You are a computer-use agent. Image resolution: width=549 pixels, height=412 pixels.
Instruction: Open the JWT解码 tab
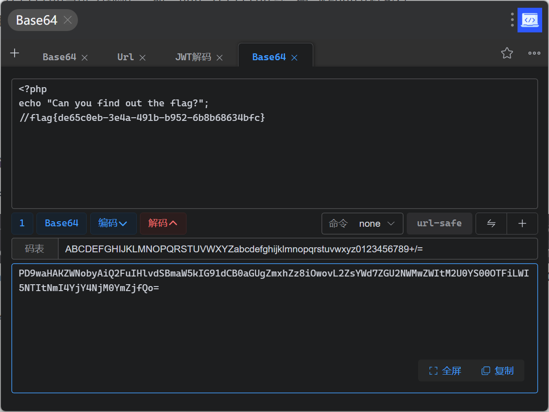[193, 57]
